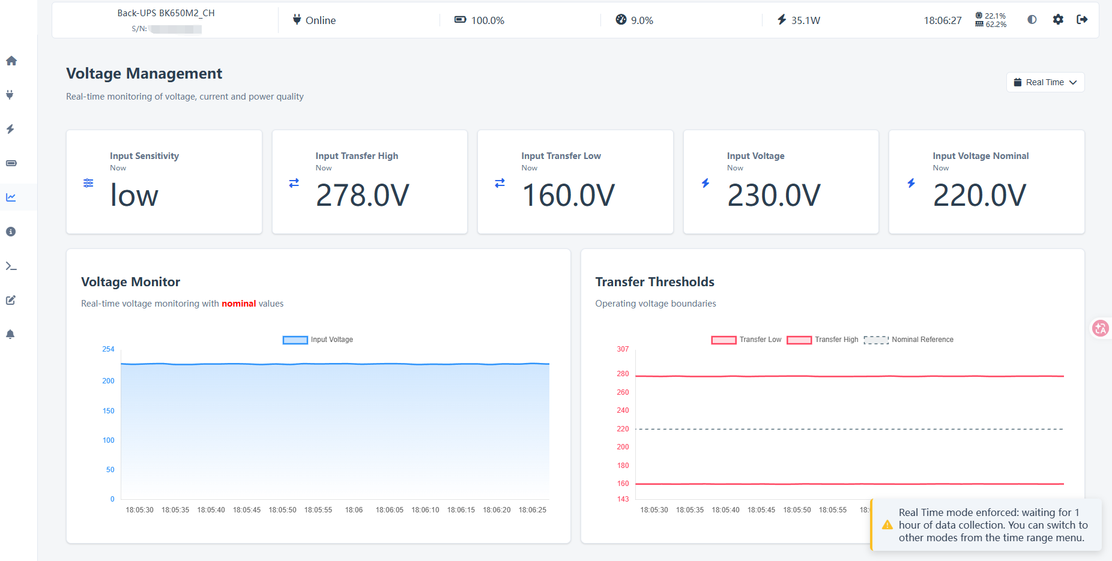Toggle Input Voltage series in chart legend

tap(318, 340)
